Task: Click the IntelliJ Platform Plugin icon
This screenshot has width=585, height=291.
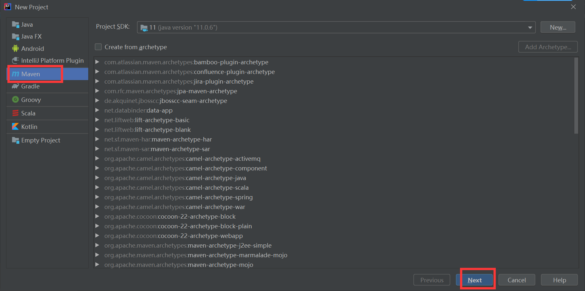Action: pos(15,60)
